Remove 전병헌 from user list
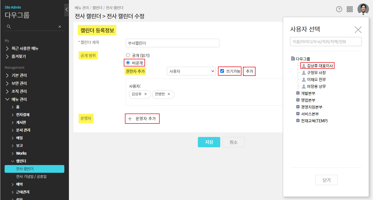Image resolution: width=373 pixels, height=200 pixels. click(169, 94)
